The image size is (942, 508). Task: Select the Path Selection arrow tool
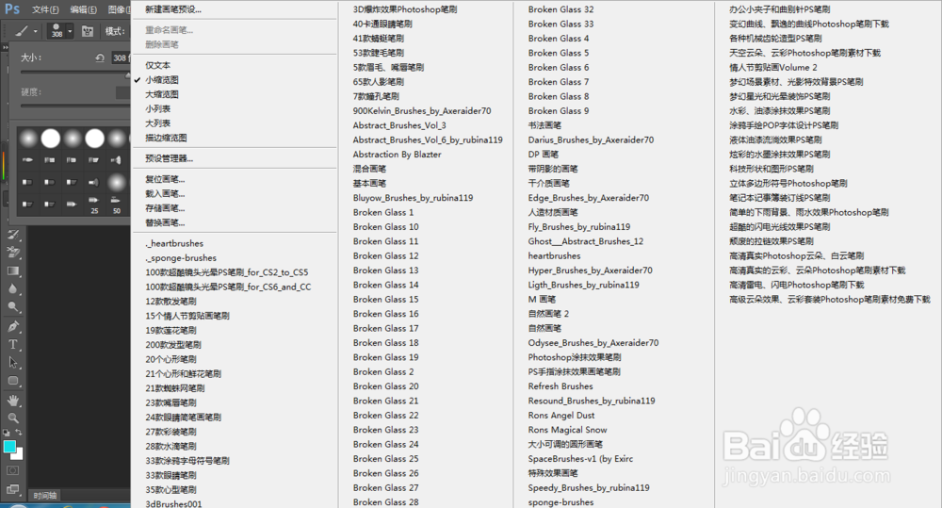[13, 363]
